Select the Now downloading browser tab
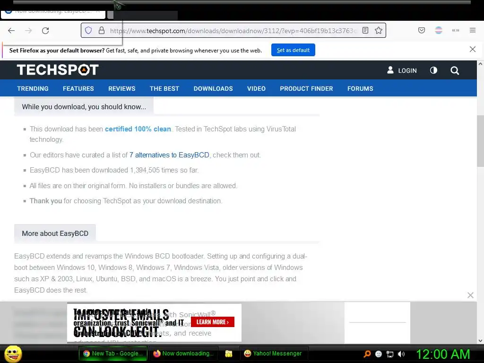484x363 pixels. (x=53, y=14)
